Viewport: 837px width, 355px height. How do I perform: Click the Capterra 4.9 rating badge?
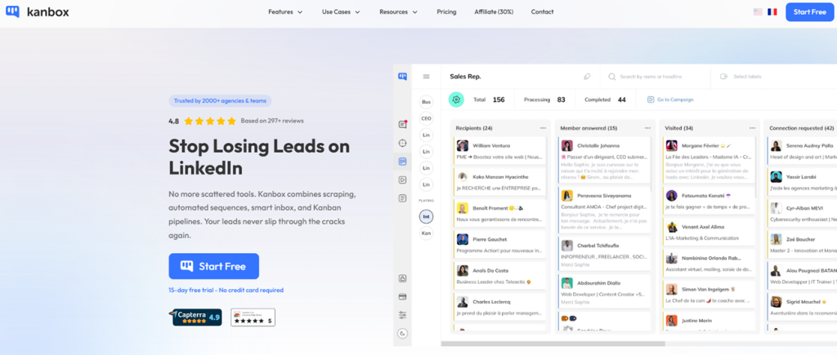tap(197, 317)
